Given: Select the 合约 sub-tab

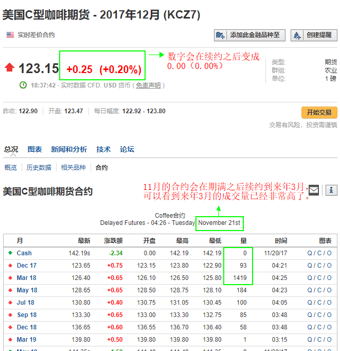Looking at the screenshot, I should click(x=101, y=167).
